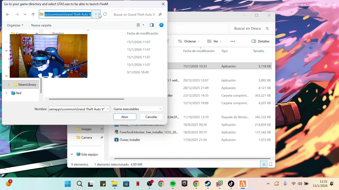This screenshot has width=339, height=190.
Task: Open Images in Explorer quick access
Action: point(86,129)
